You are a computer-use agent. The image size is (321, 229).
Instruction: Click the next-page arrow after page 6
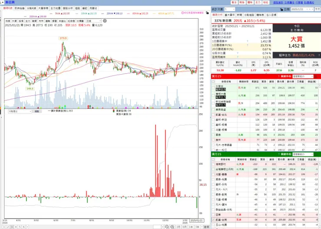coord(27,227)
